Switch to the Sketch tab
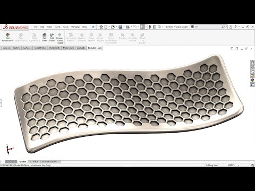 pyautogui.click(x=16, y=48)
